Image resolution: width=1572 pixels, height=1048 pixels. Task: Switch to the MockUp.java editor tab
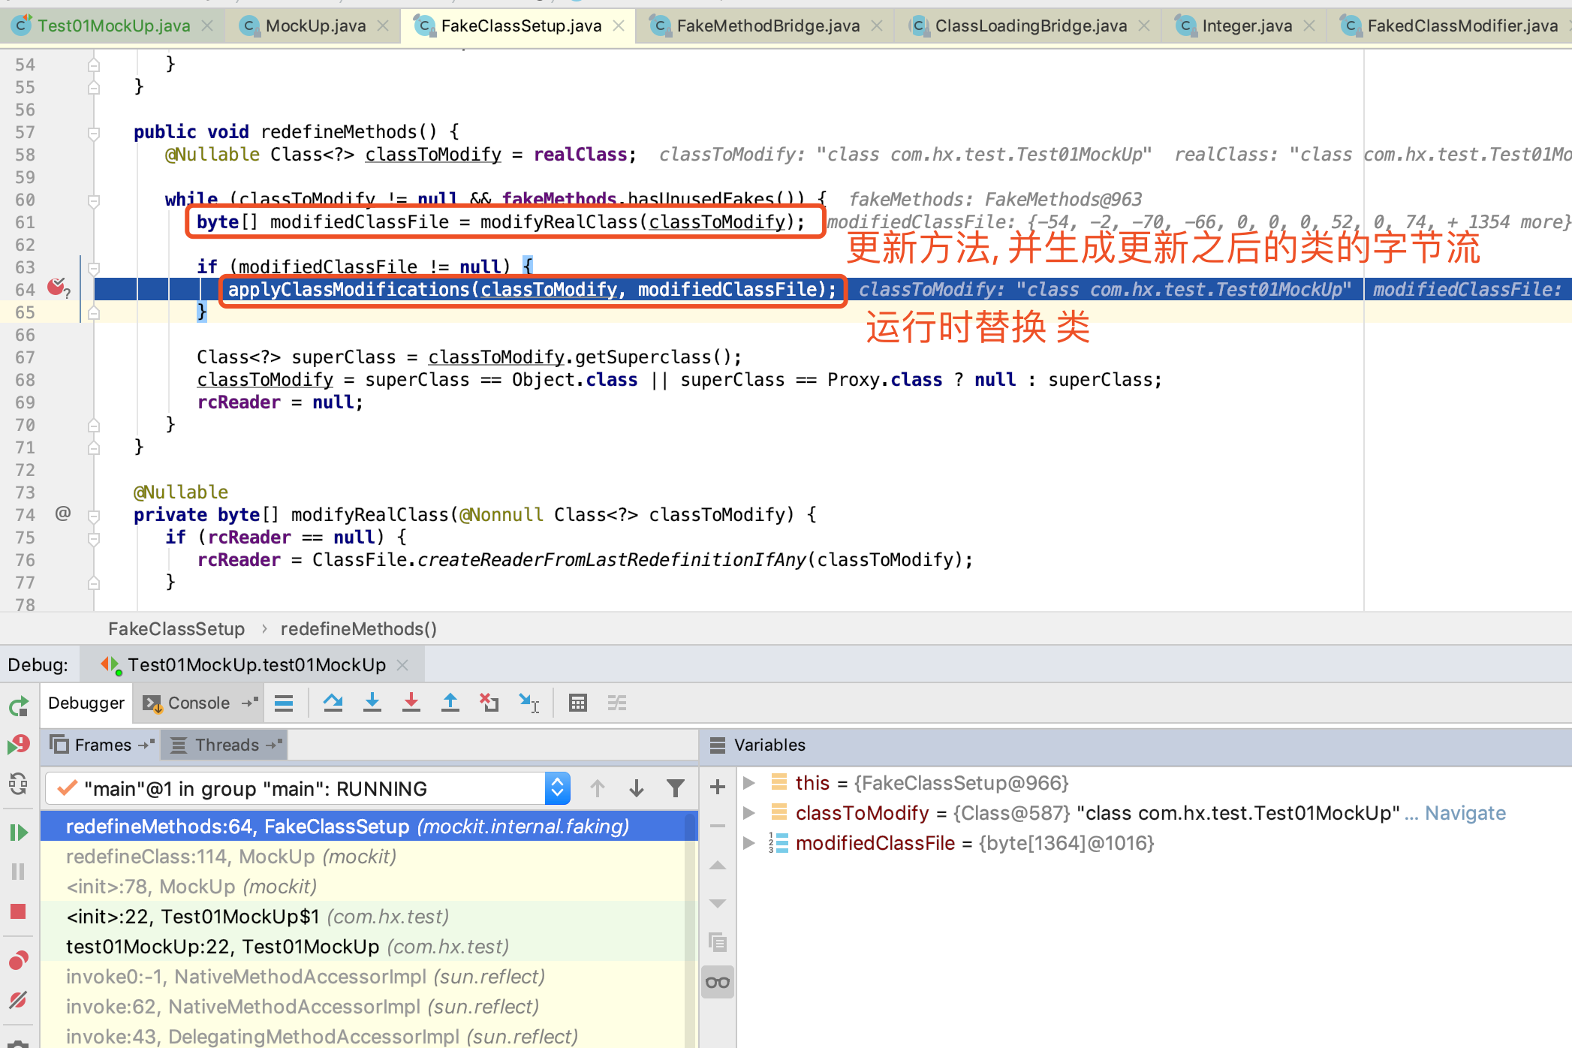pos(315,26)
